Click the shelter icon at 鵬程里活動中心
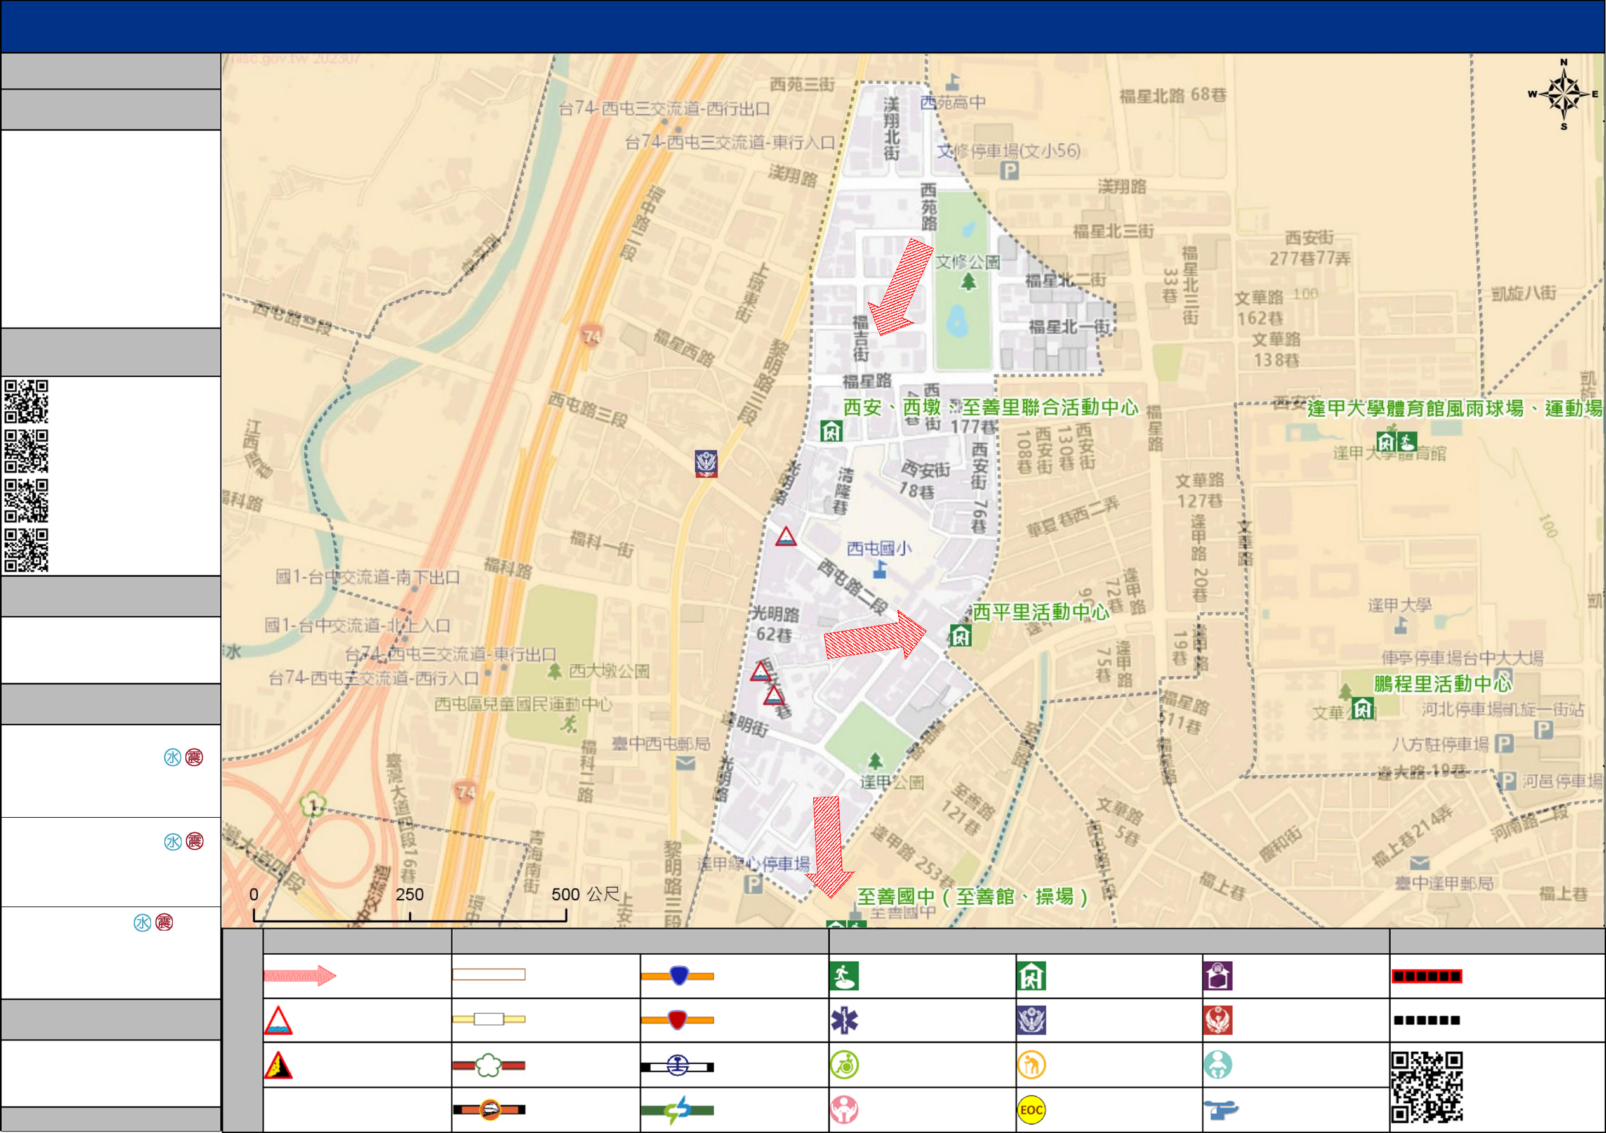 click(x=1362, y=709)
